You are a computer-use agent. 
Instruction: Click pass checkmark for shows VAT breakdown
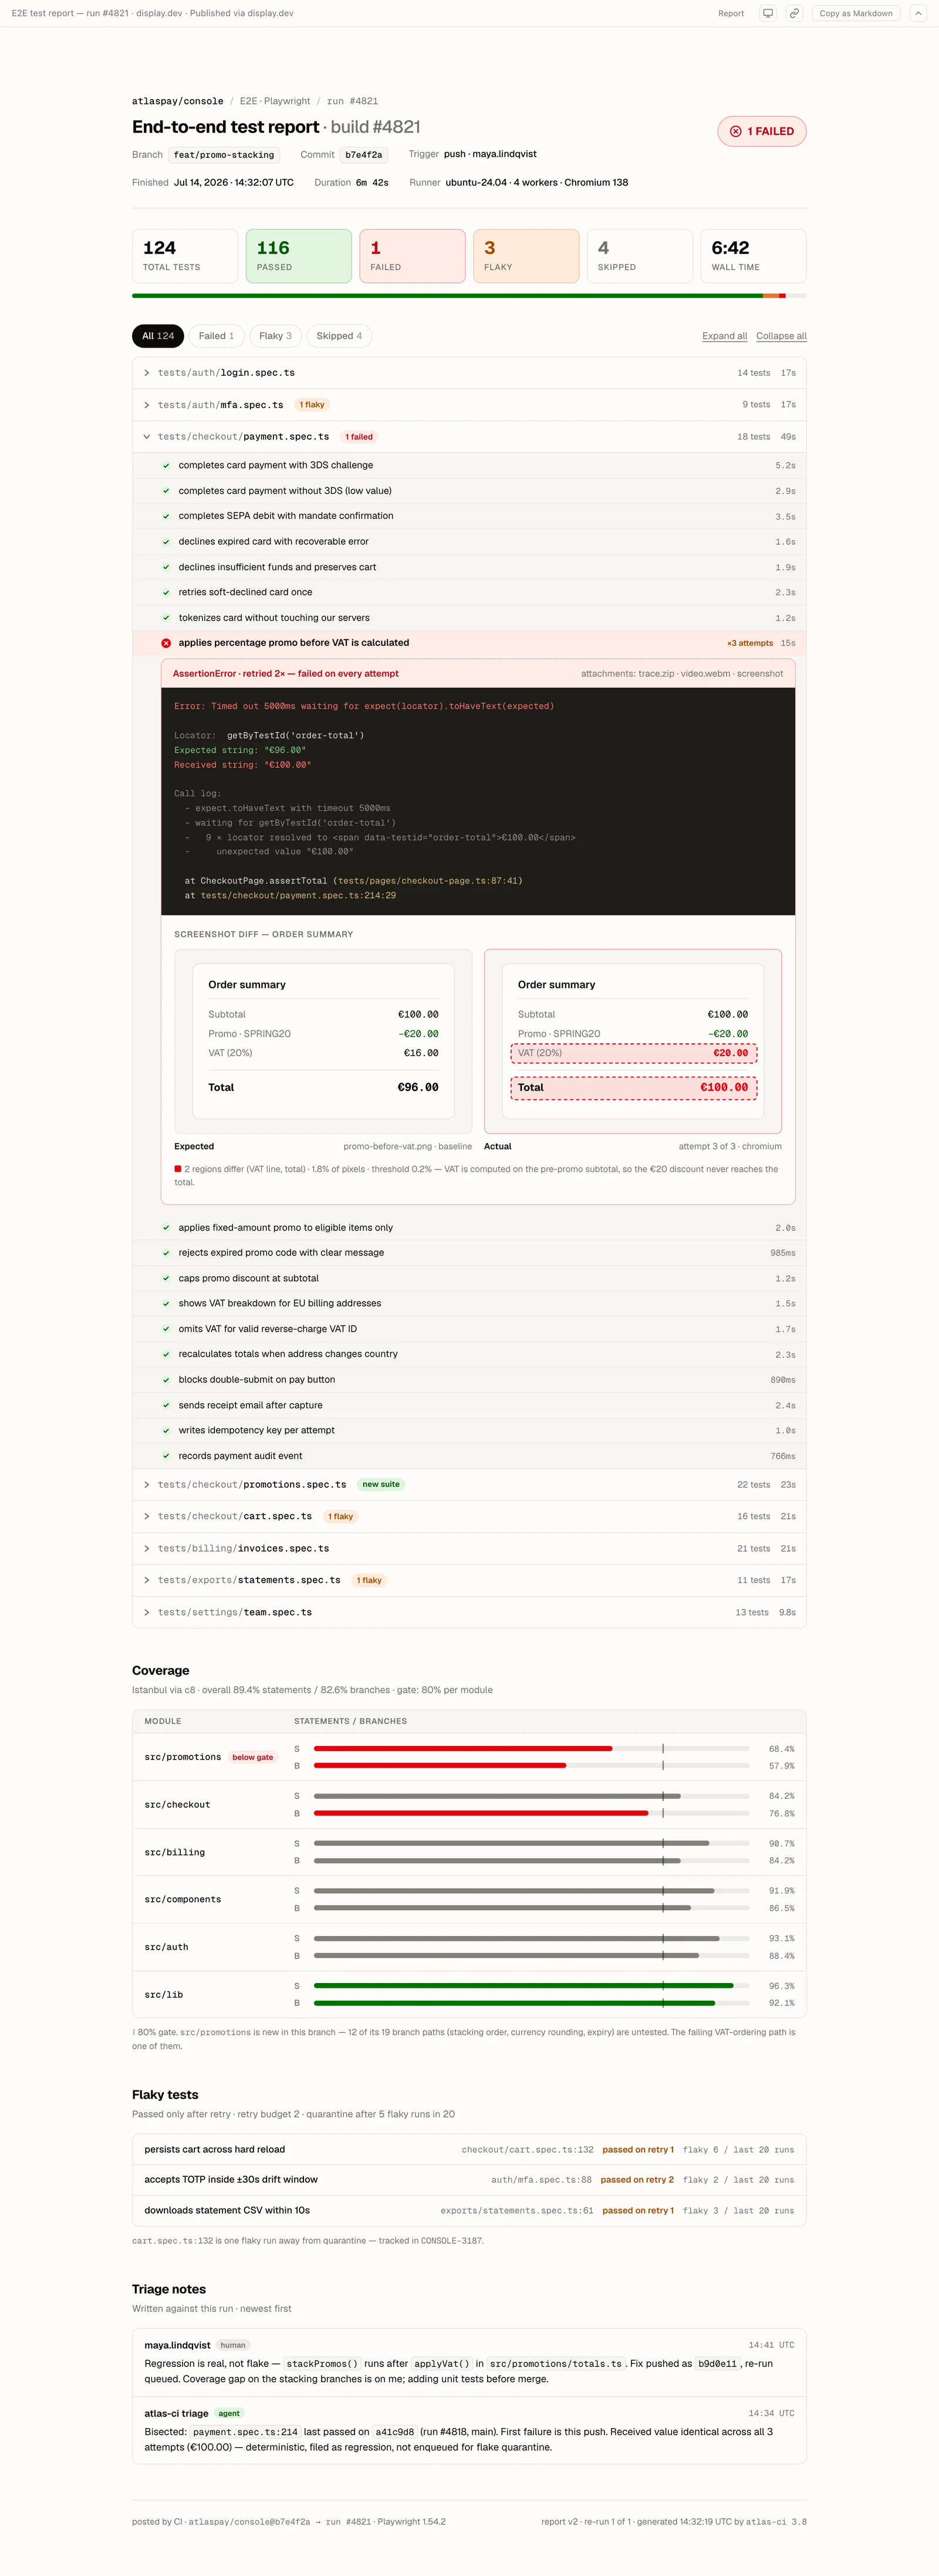pos(166,1304)
